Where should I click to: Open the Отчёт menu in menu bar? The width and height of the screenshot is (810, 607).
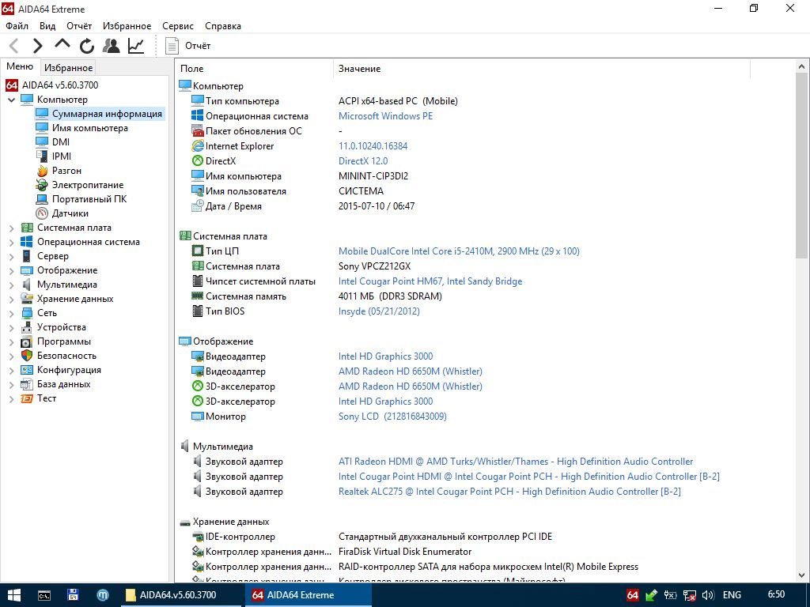pos(79,26)
